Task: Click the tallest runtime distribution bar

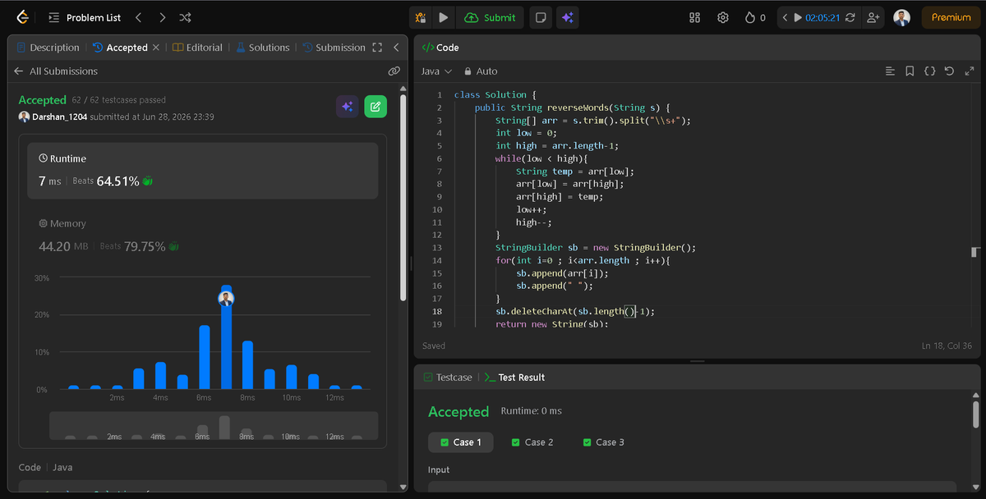Action: pos(226,337)
